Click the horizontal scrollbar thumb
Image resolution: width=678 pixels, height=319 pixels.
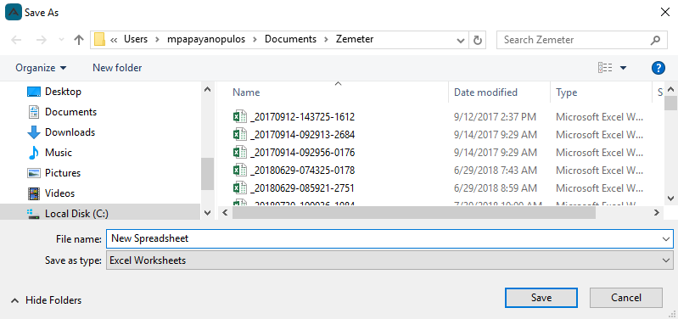click(x=414, y=213)
